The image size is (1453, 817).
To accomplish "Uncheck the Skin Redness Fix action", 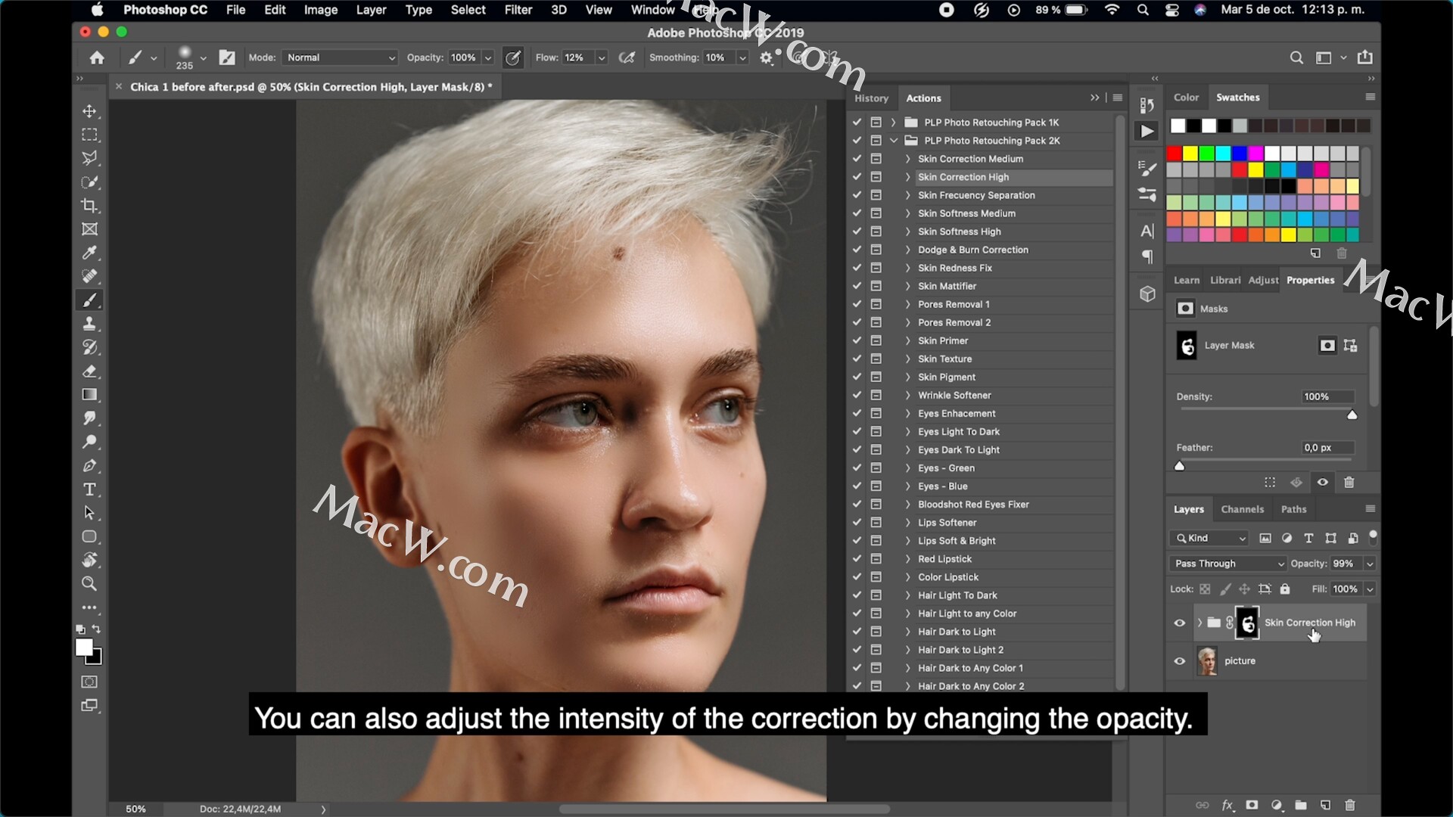I will 857,268.
